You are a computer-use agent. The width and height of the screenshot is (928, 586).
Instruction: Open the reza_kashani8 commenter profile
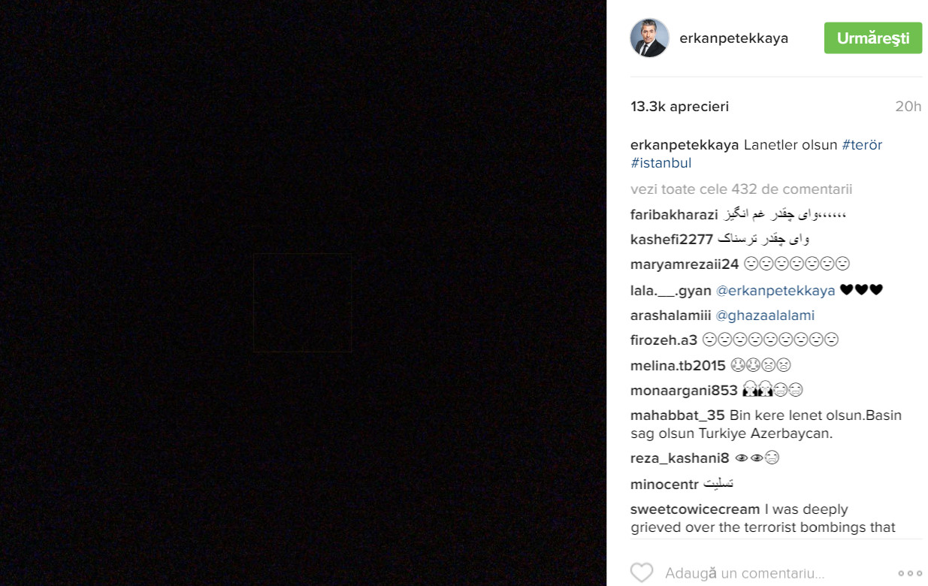680,458
